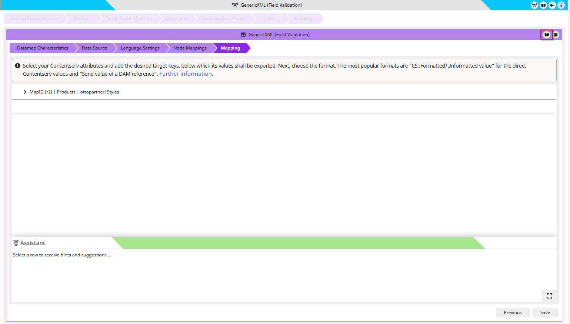The width and height of the screenshot is (570, 324).
Task: Open the Further information link
Action: 185,74
